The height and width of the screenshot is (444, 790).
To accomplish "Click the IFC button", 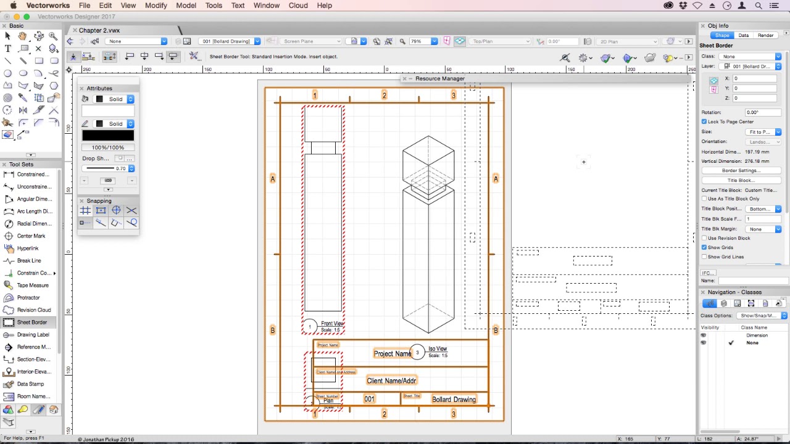I will (x=707, y=273).
